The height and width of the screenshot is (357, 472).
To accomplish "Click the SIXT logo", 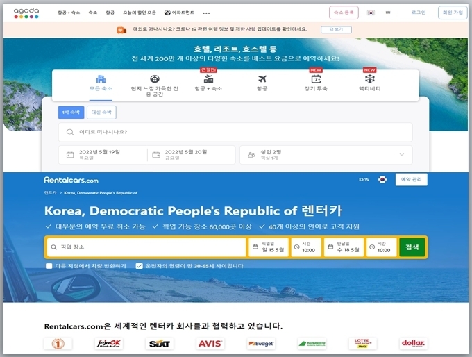I will 160,343.
